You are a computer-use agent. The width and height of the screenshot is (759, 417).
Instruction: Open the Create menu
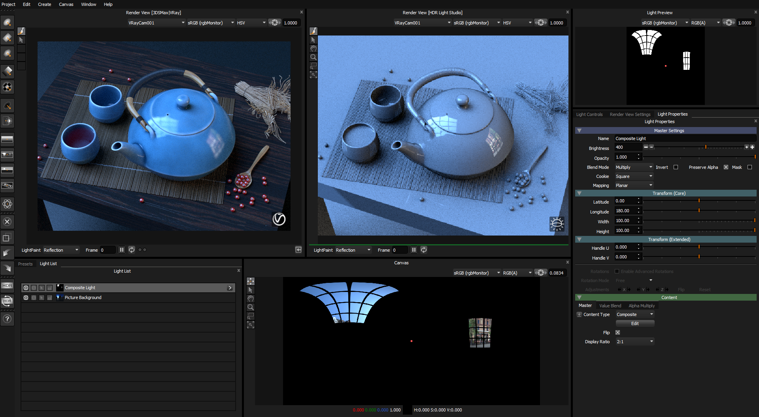pyautogui.click(x=44, y=4)
